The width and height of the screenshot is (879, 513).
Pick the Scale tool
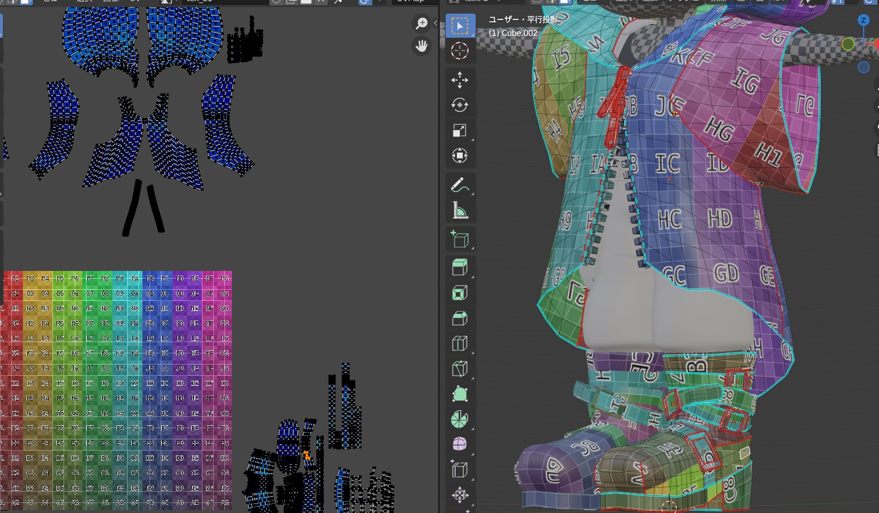coord(460,131)
